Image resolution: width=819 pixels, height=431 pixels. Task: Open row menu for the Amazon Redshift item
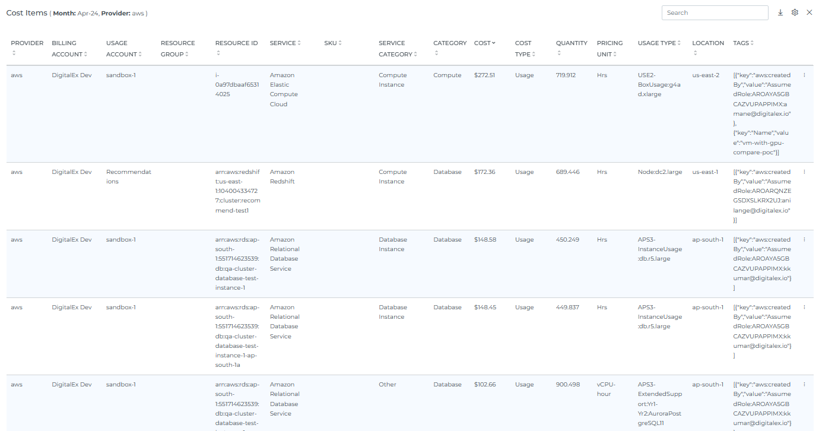click(804, 172)
